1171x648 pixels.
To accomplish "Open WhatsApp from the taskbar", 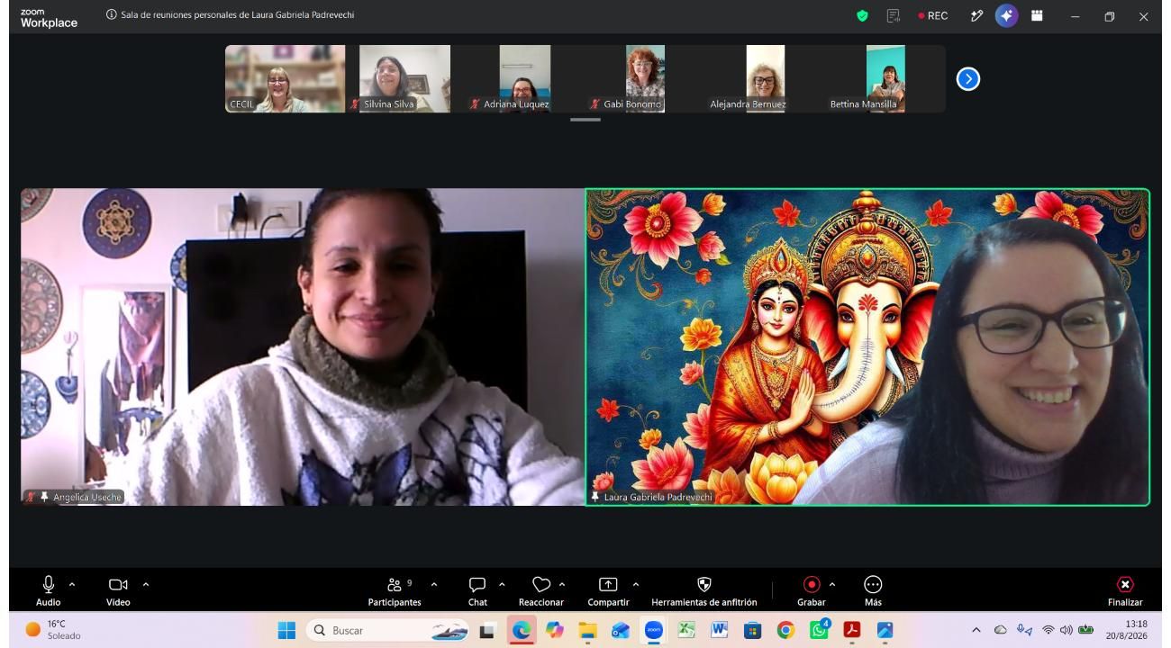I will pyautogui.click(x=819, y=630).
